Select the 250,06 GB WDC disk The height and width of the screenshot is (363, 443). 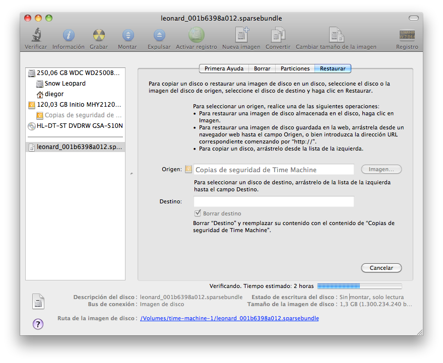[75, 73]
